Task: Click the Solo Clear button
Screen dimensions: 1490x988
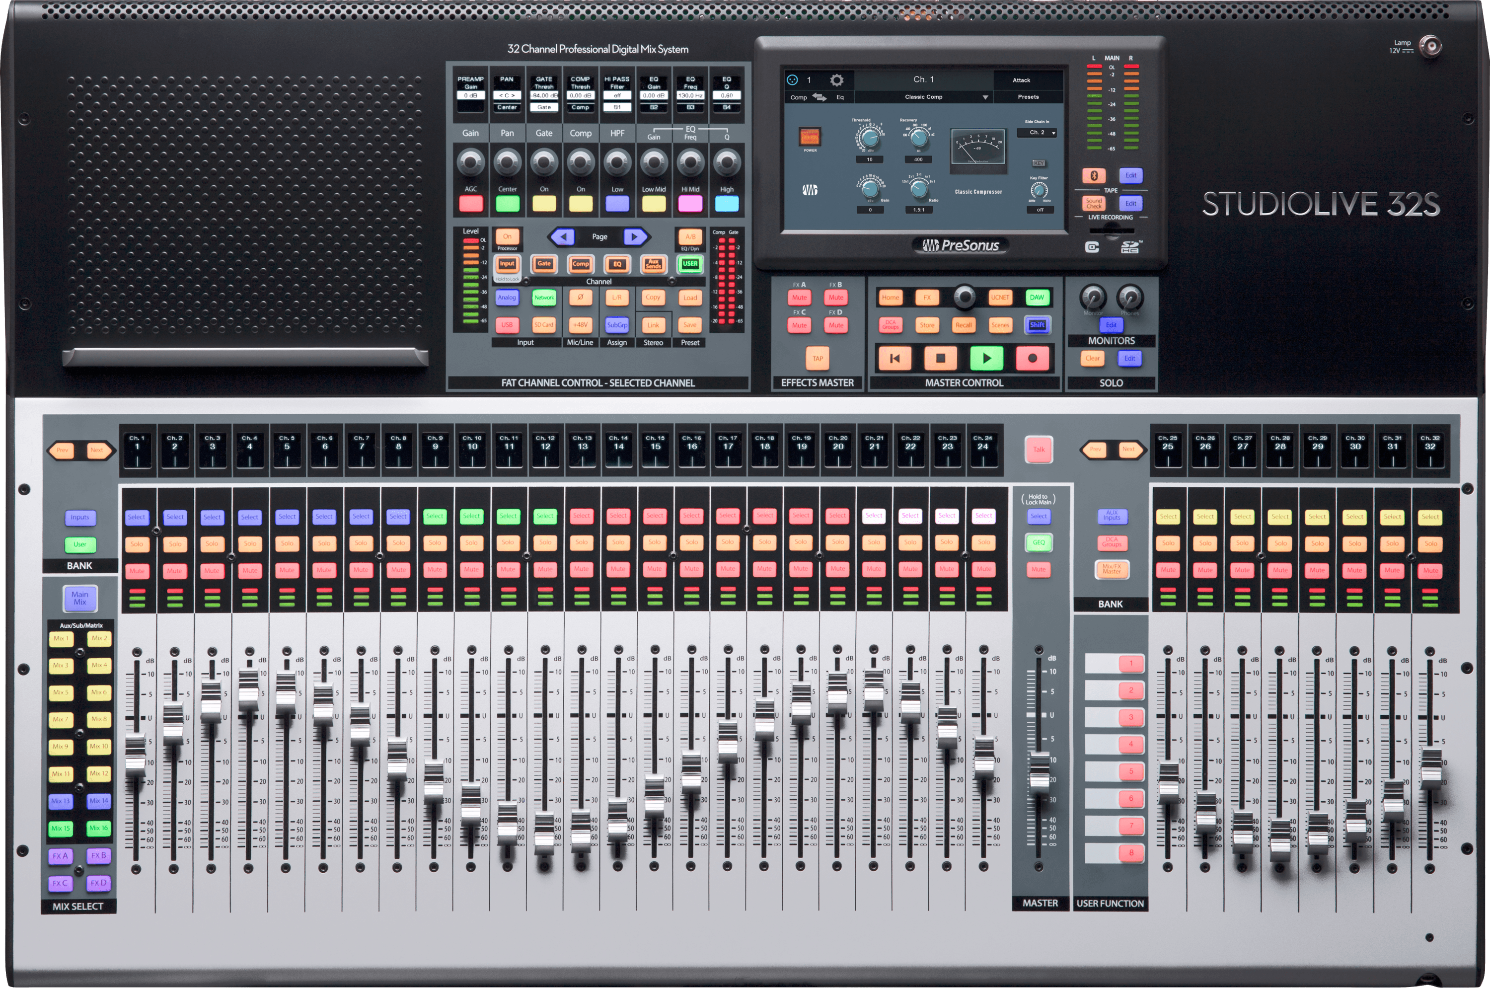Action: tap(1093, 359)
